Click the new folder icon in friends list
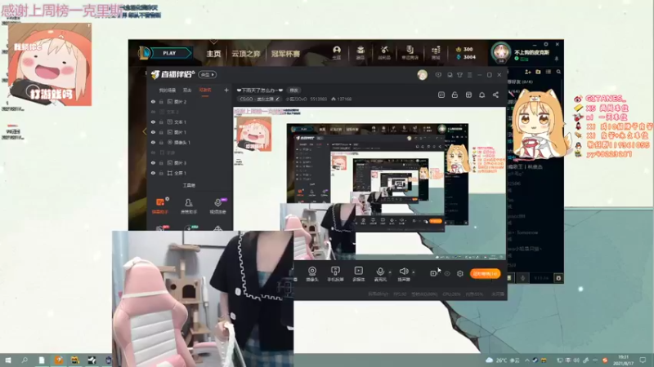The height and width of the screenshot is (367, 654). click(538, 72)
